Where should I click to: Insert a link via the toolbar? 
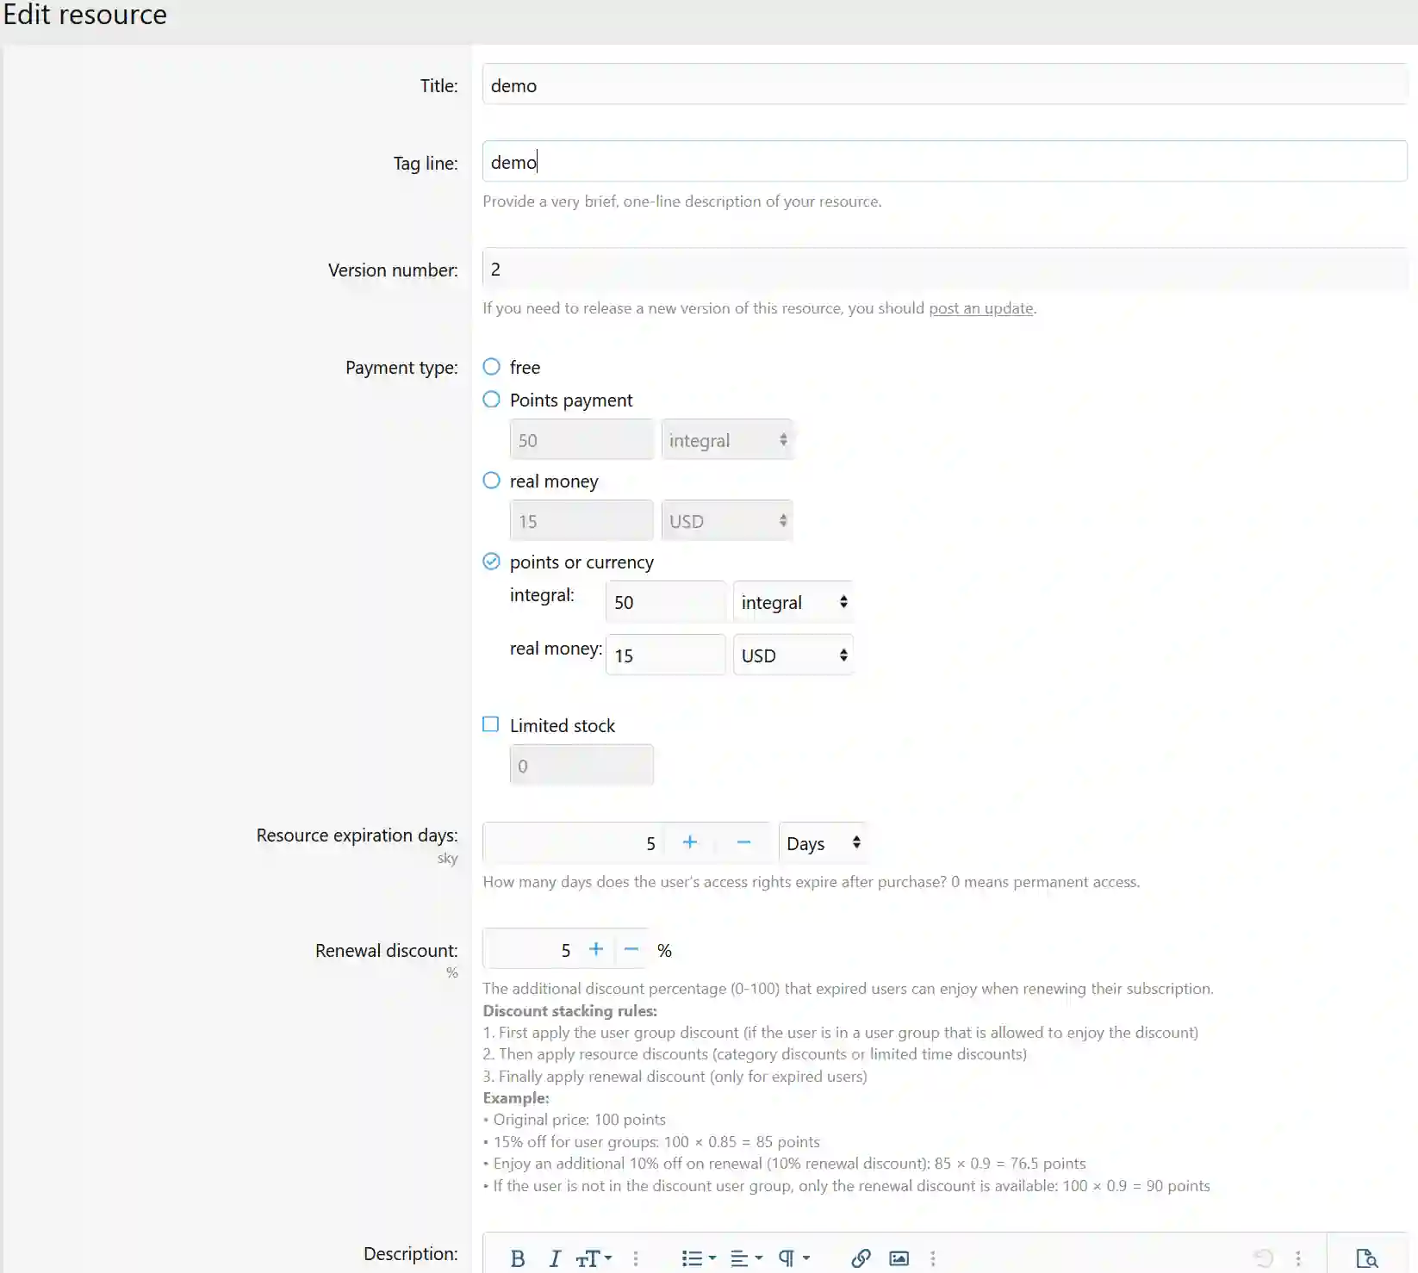(861, 1258)
